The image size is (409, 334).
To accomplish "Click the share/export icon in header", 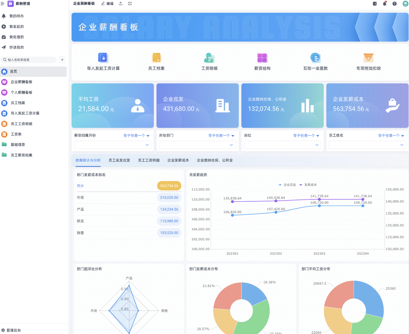I will [x=120, y=4].
